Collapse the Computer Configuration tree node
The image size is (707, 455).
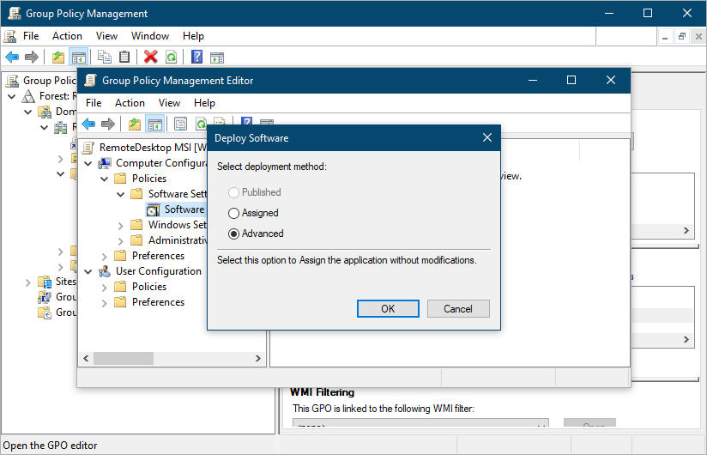pos(88,163)
